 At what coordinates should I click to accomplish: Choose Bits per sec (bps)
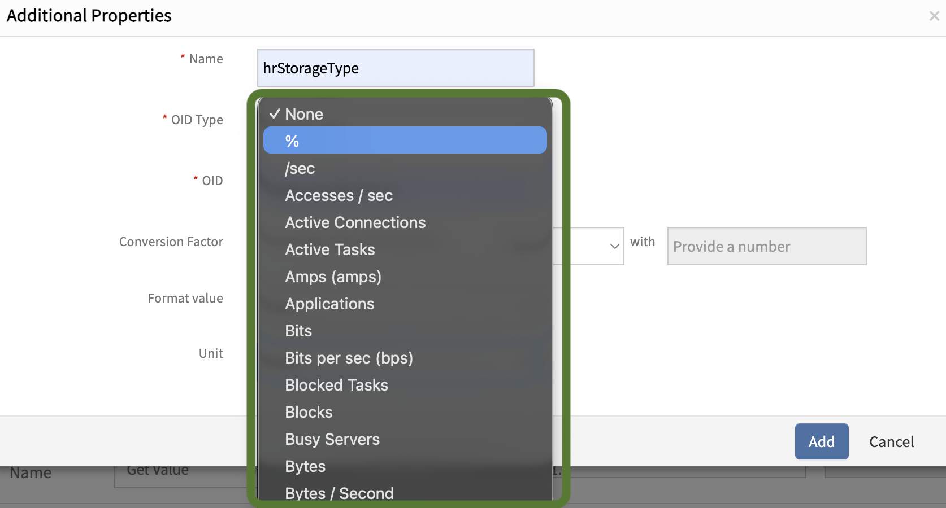[x=349, y=358]
